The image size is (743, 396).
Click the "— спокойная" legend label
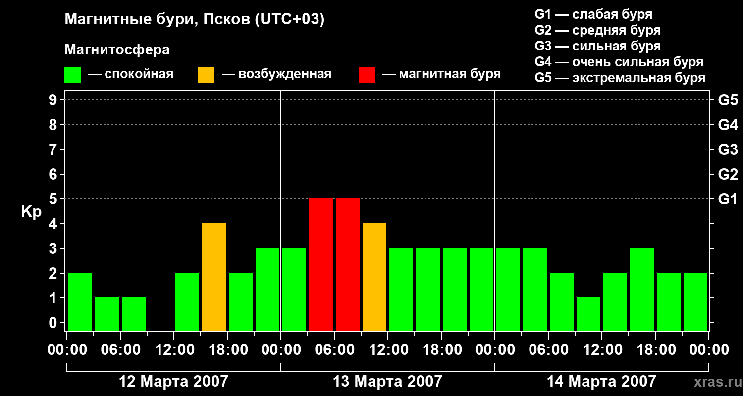point(131,74)
